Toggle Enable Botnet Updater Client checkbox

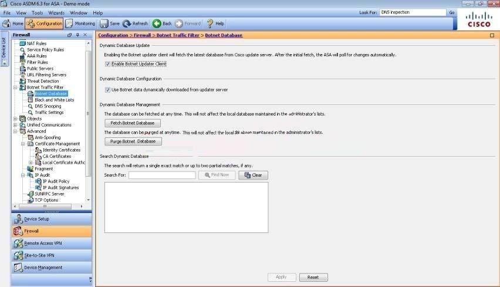pyautogui.click(x=107, y=64)
